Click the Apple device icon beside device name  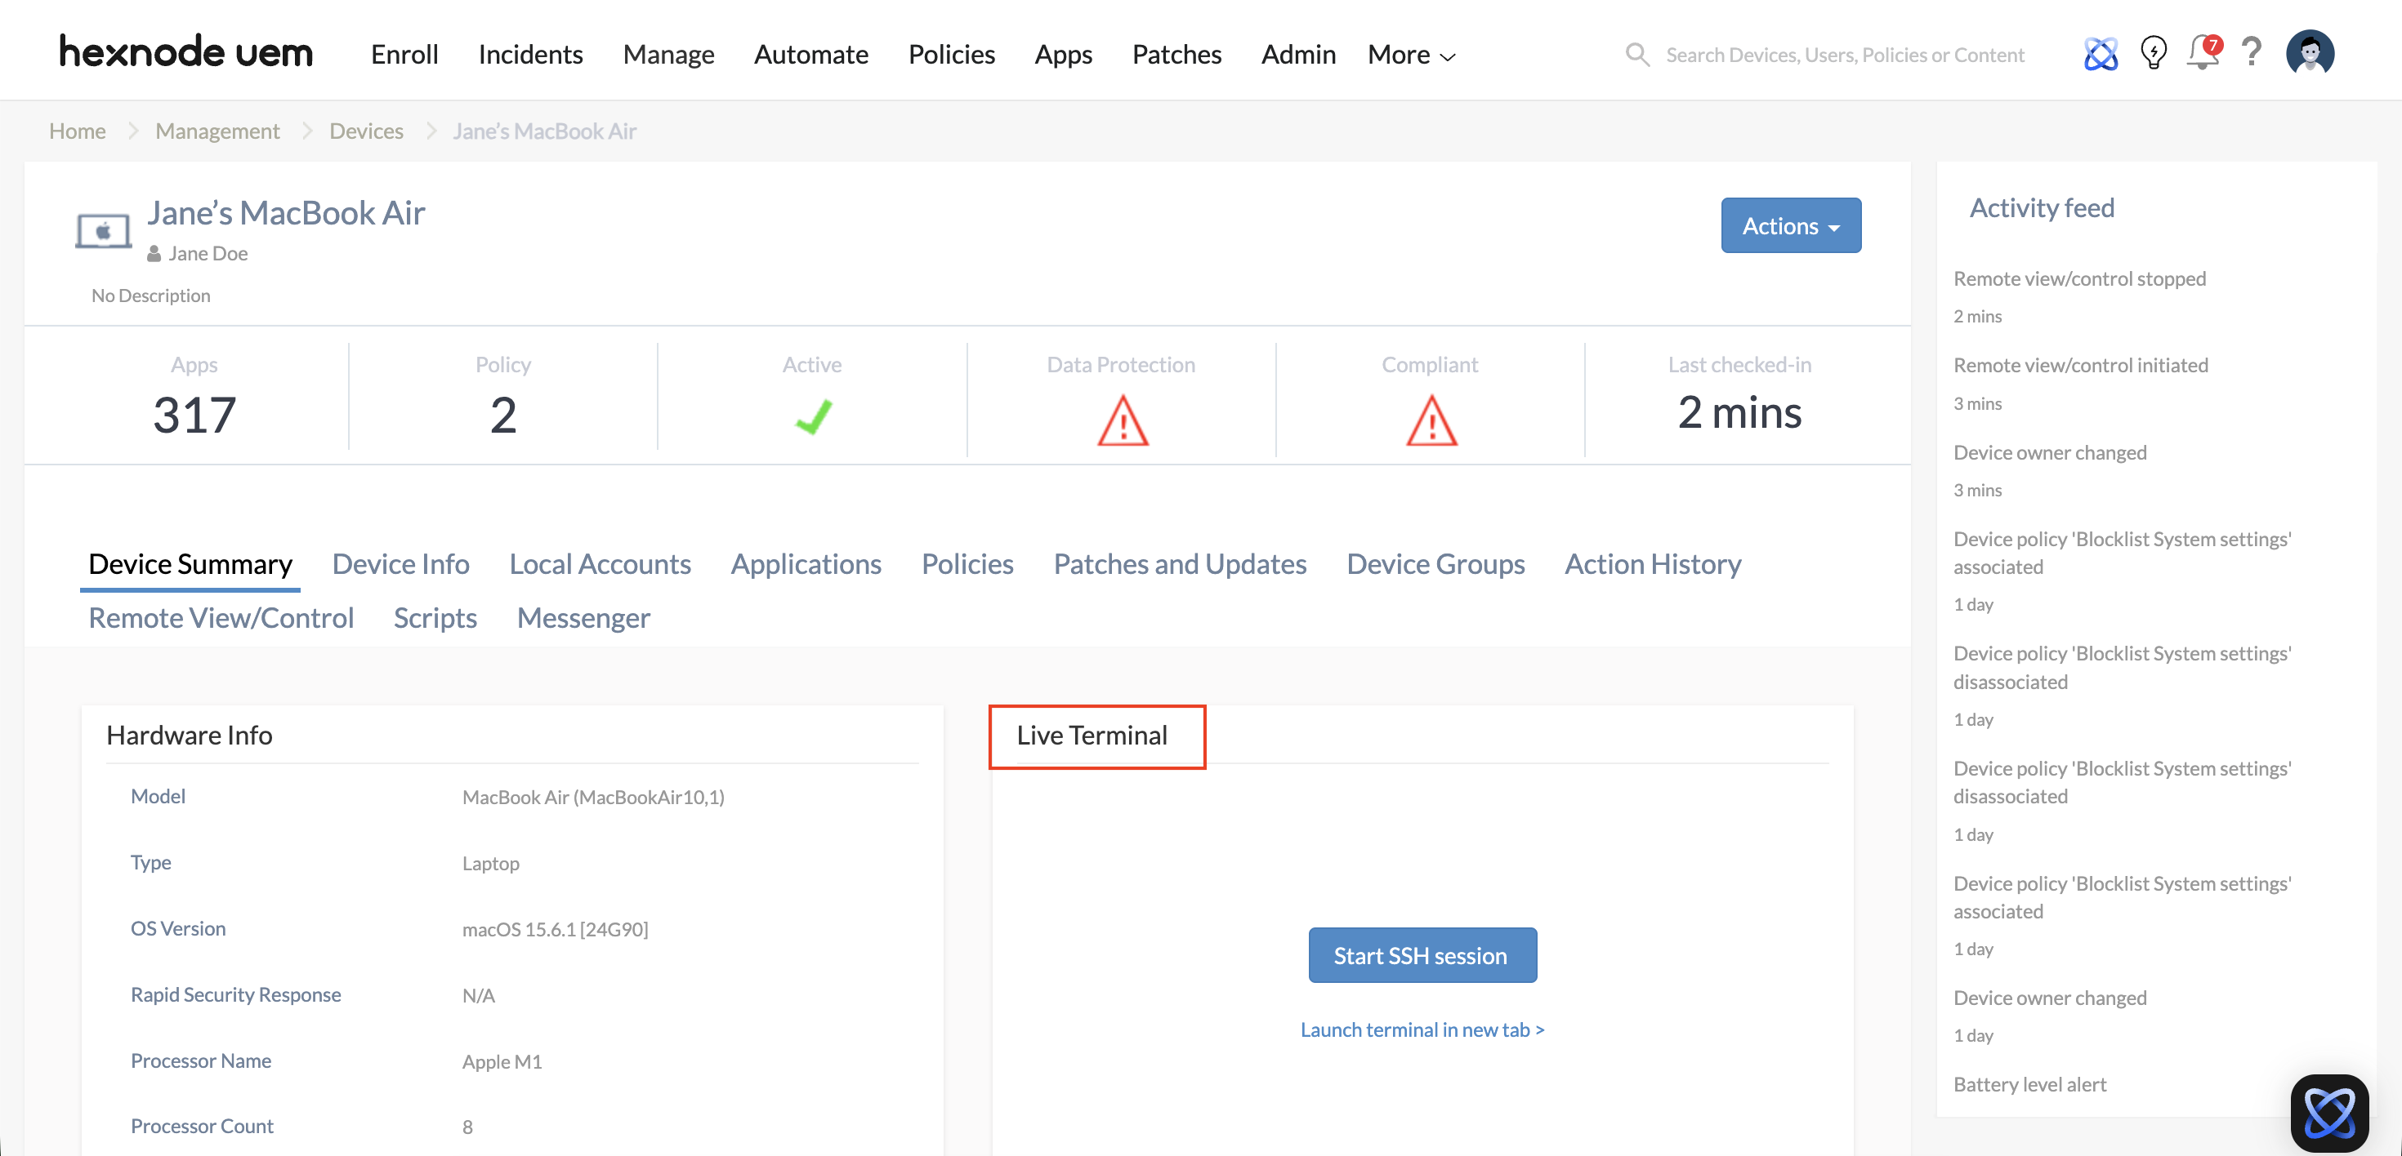[x=103, y=230]
